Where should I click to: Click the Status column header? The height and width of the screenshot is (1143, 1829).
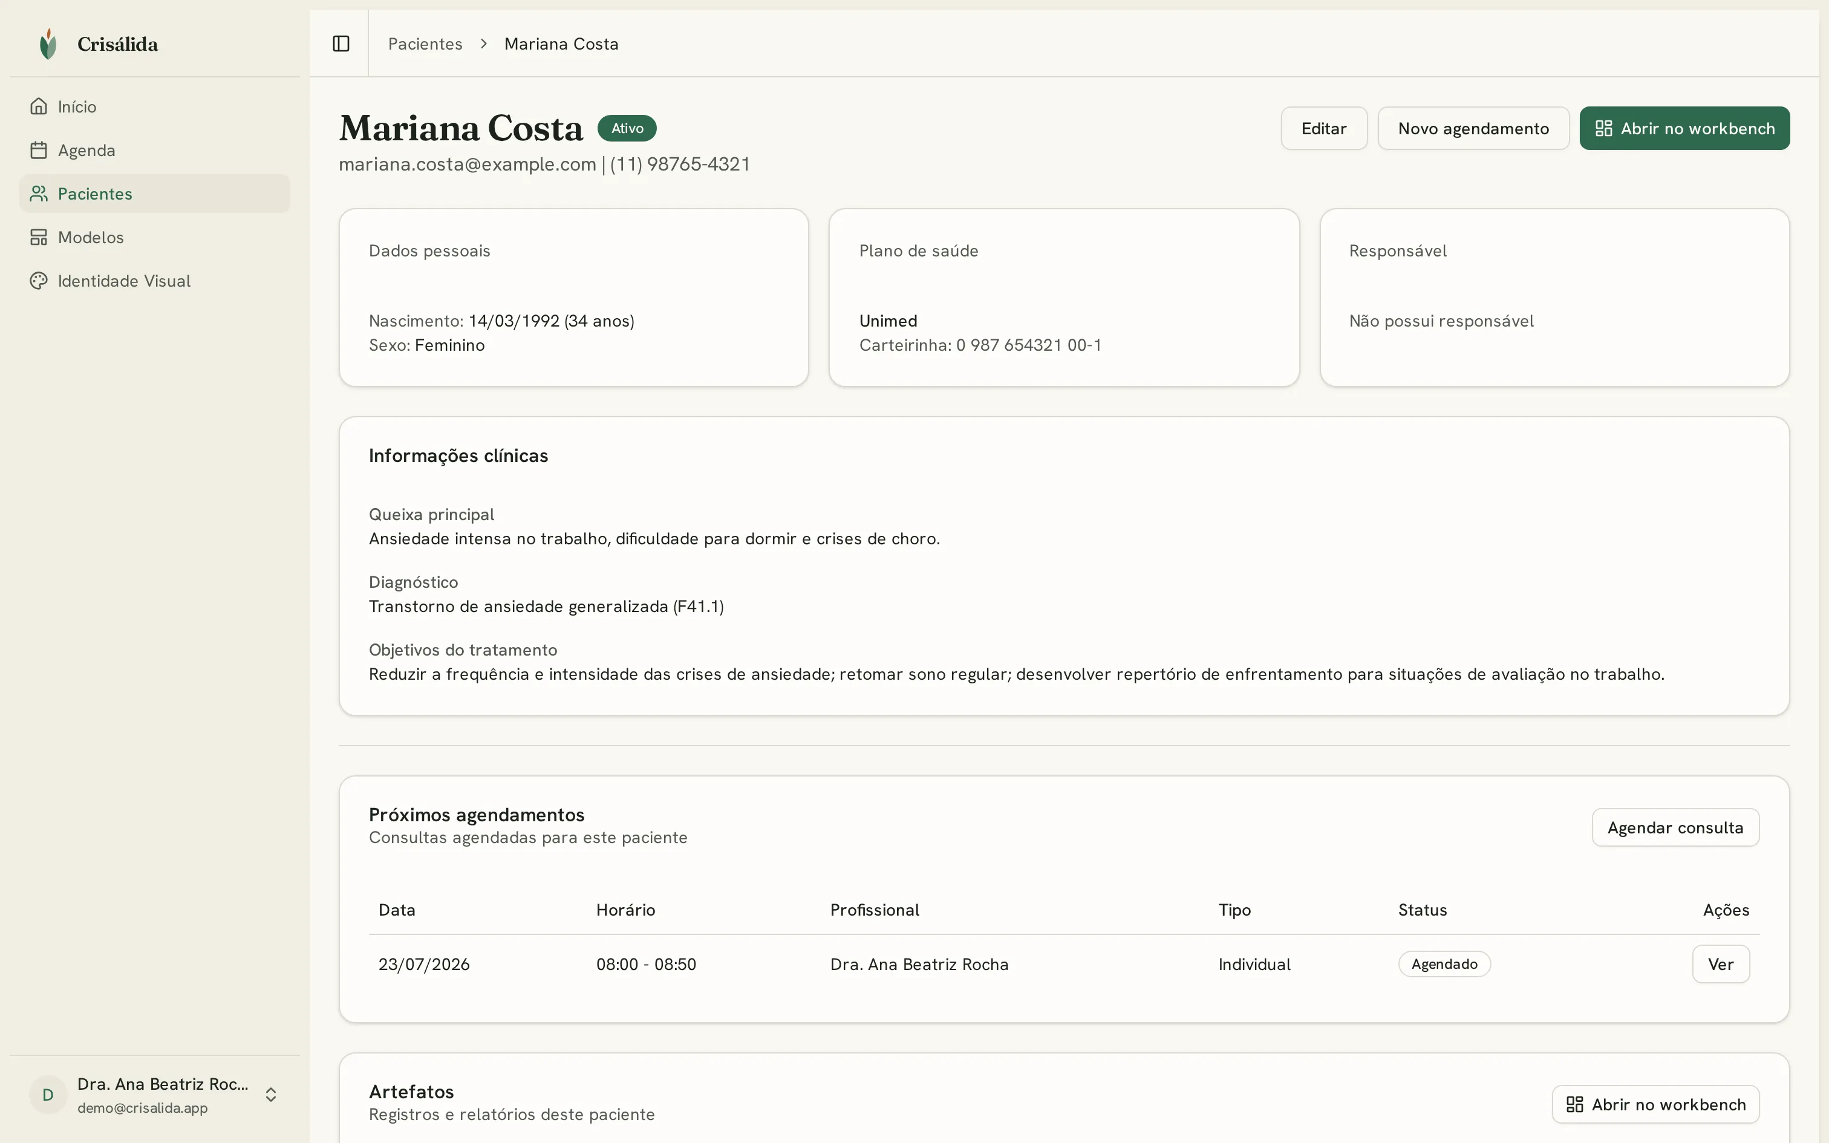pyautogui.click(x=1423, y=910)
